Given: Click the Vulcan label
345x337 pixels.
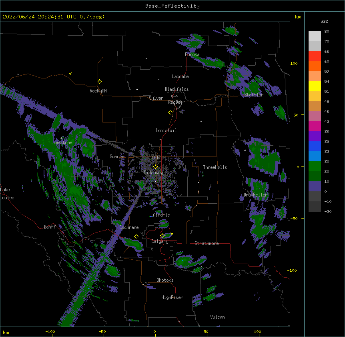Looking at the screenshot, I should pyautogui.click(x=217, y=317).
